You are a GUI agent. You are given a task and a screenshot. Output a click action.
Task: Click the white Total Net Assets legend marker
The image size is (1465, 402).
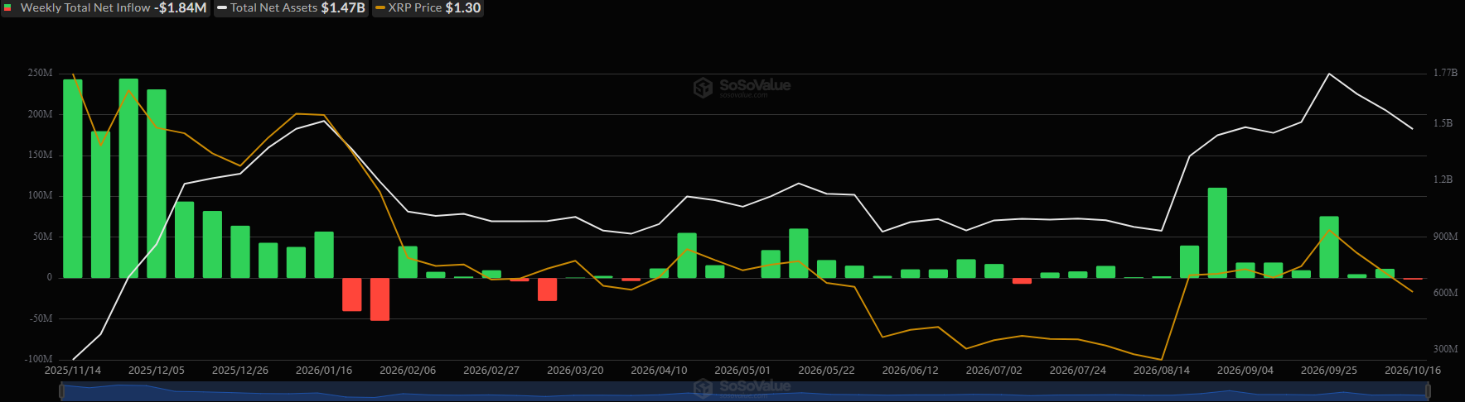(x=222, y=7)
